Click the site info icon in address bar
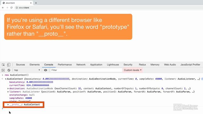 17,8
